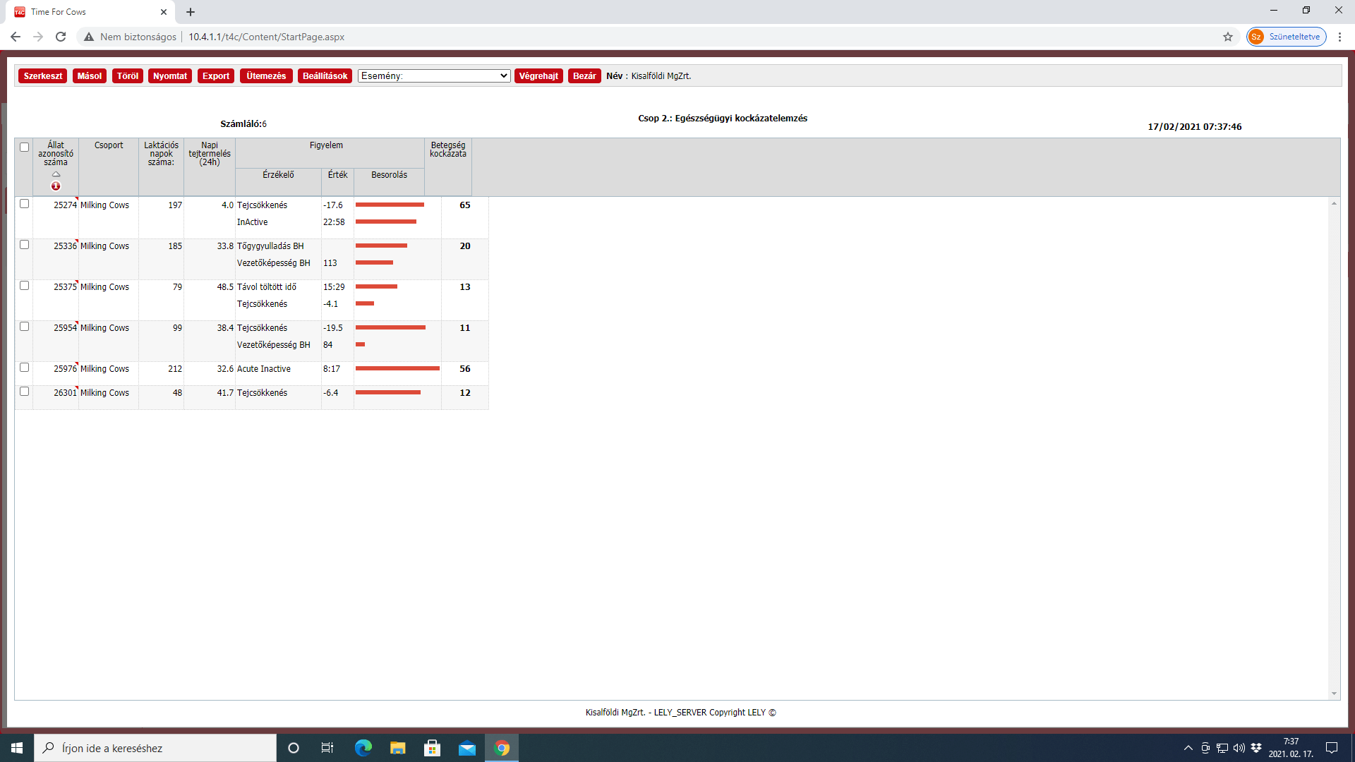Viewport: 1355px width, 762px height.
Task: Click the red sort-order number badge
Action: click(x=56, y=186)
